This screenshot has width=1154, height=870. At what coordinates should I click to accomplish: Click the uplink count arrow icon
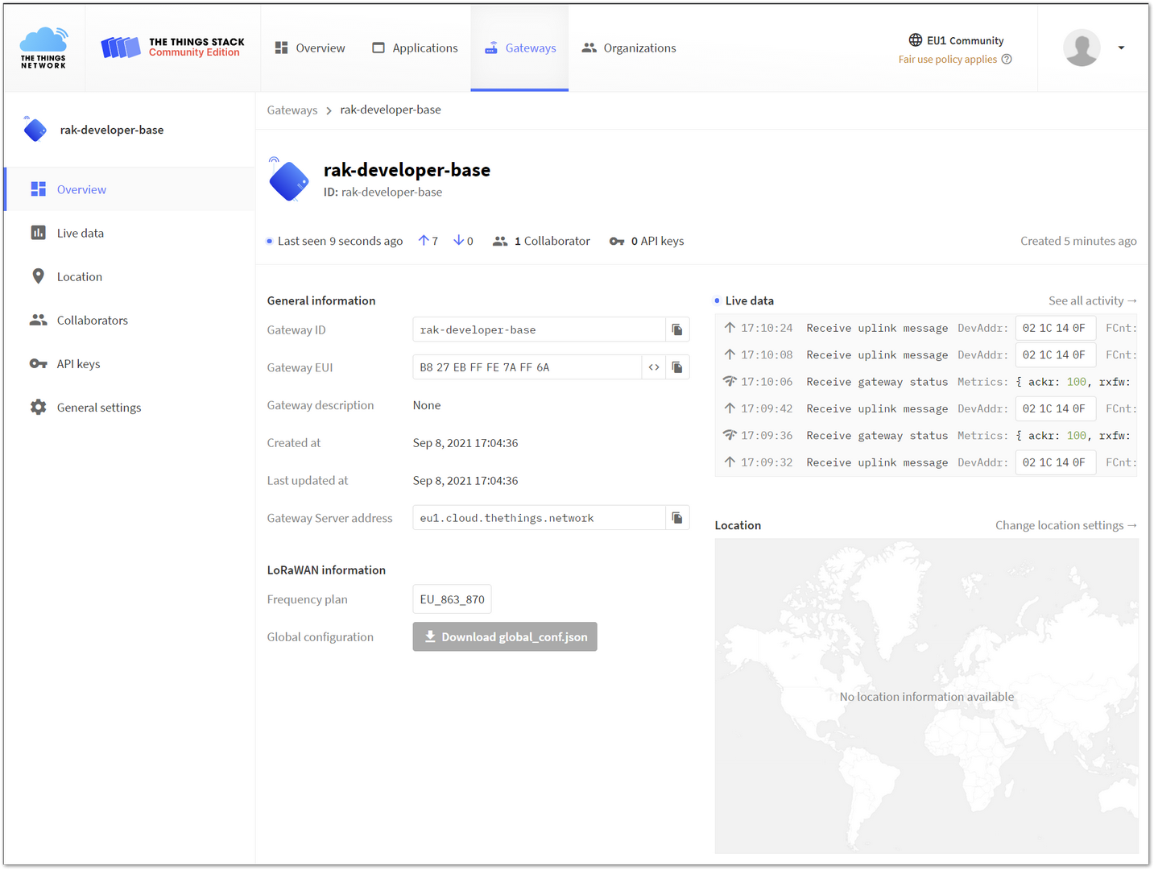tap(424, 240)
